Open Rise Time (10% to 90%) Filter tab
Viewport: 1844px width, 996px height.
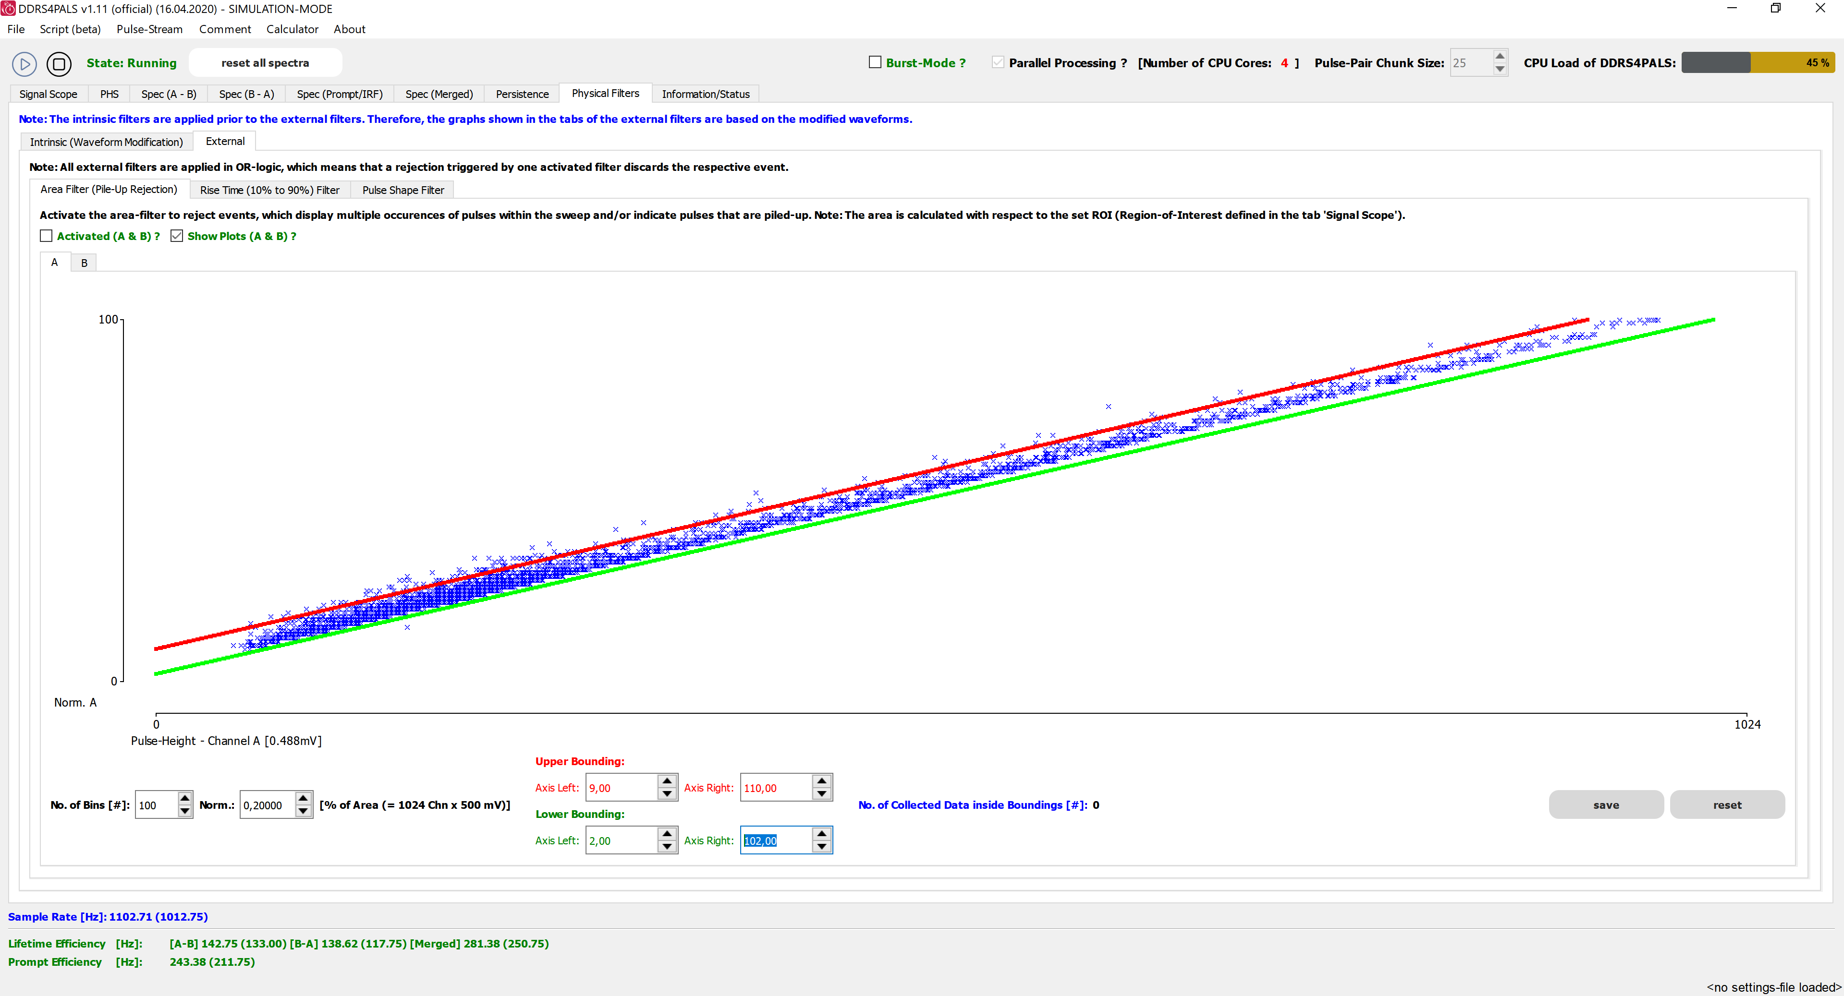(x=270, y=190)
